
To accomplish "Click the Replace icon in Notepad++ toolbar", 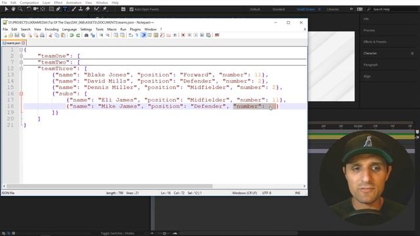I will pyautogui.click(x=93, y=35).
